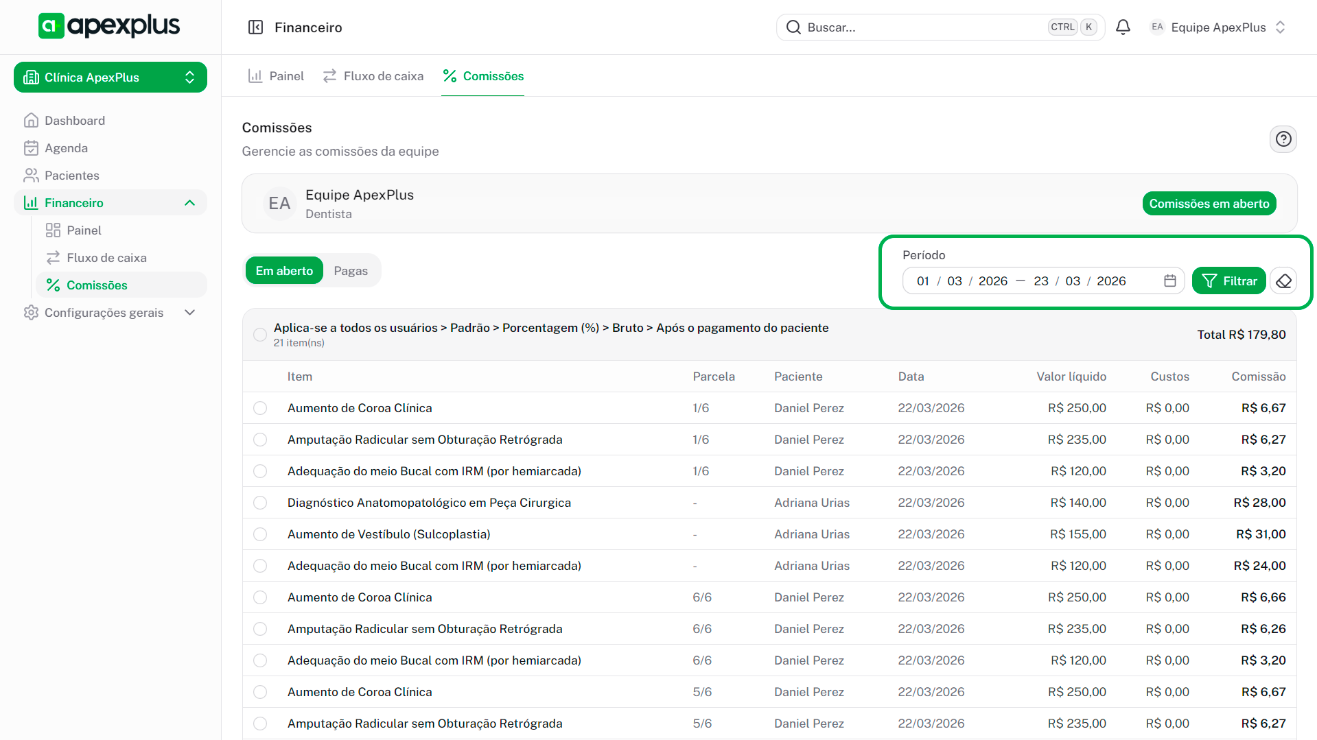Switch to the Fluxo de caixa tab
This screenshot has height=740, width=1317.
pyautogui.click(x=373, y=76)
